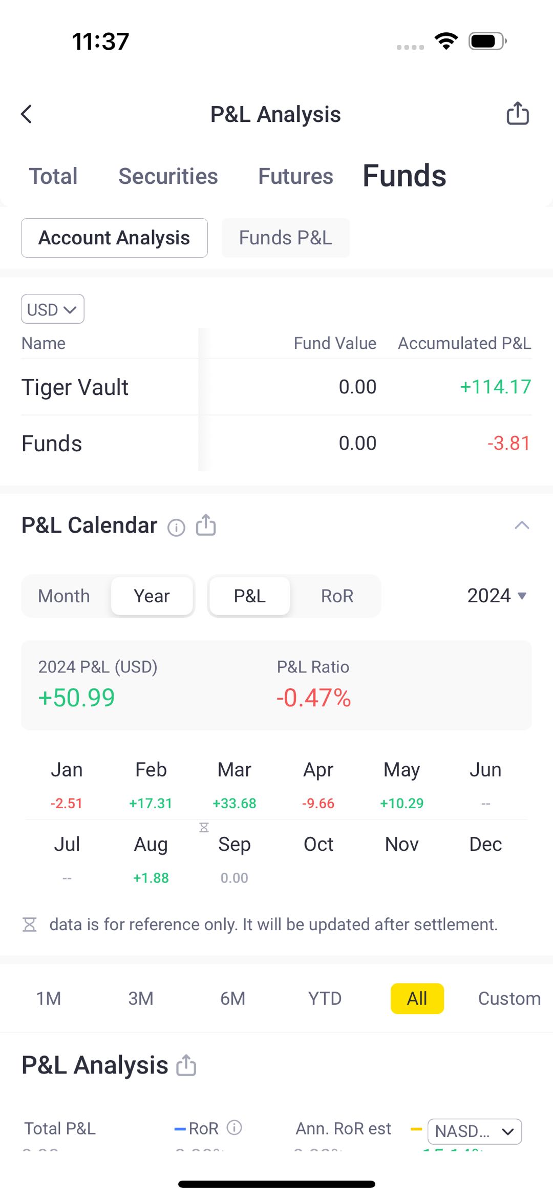Share the P&L Calendar
Screen dimensions: 553x1199
click(206, 525)
